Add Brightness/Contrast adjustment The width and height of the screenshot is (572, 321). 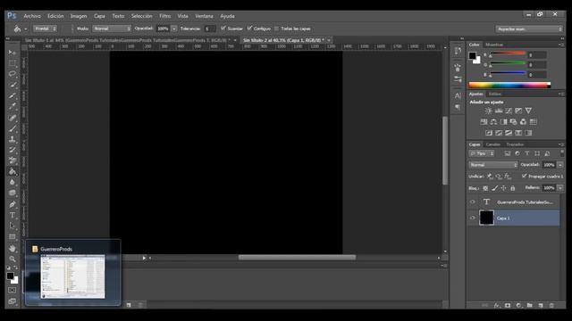[x=488, y=111]
